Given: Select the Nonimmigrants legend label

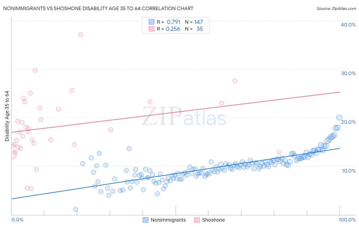Looking at the screenshot, I should tap(168, 220).
